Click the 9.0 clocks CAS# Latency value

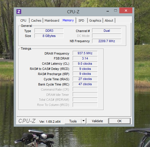click(85, 64)
